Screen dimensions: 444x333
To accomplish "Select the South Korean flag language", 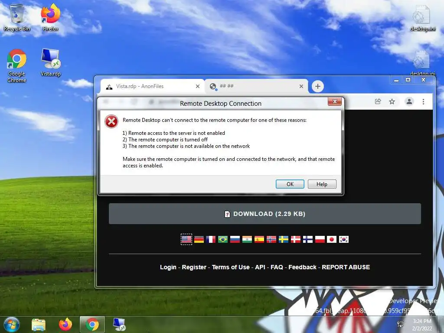I will coord(344,239).
